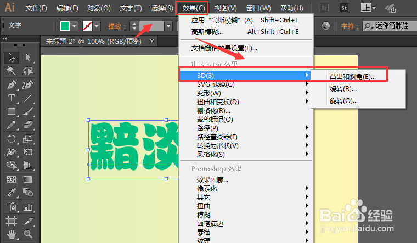417x243 pixels.
Task: Select the Direct Selection tool
Action: pos(28,58)
